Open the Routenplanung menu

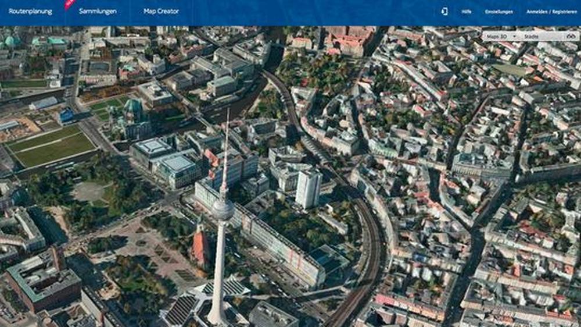pyautogui.click(x=30, y=11)
